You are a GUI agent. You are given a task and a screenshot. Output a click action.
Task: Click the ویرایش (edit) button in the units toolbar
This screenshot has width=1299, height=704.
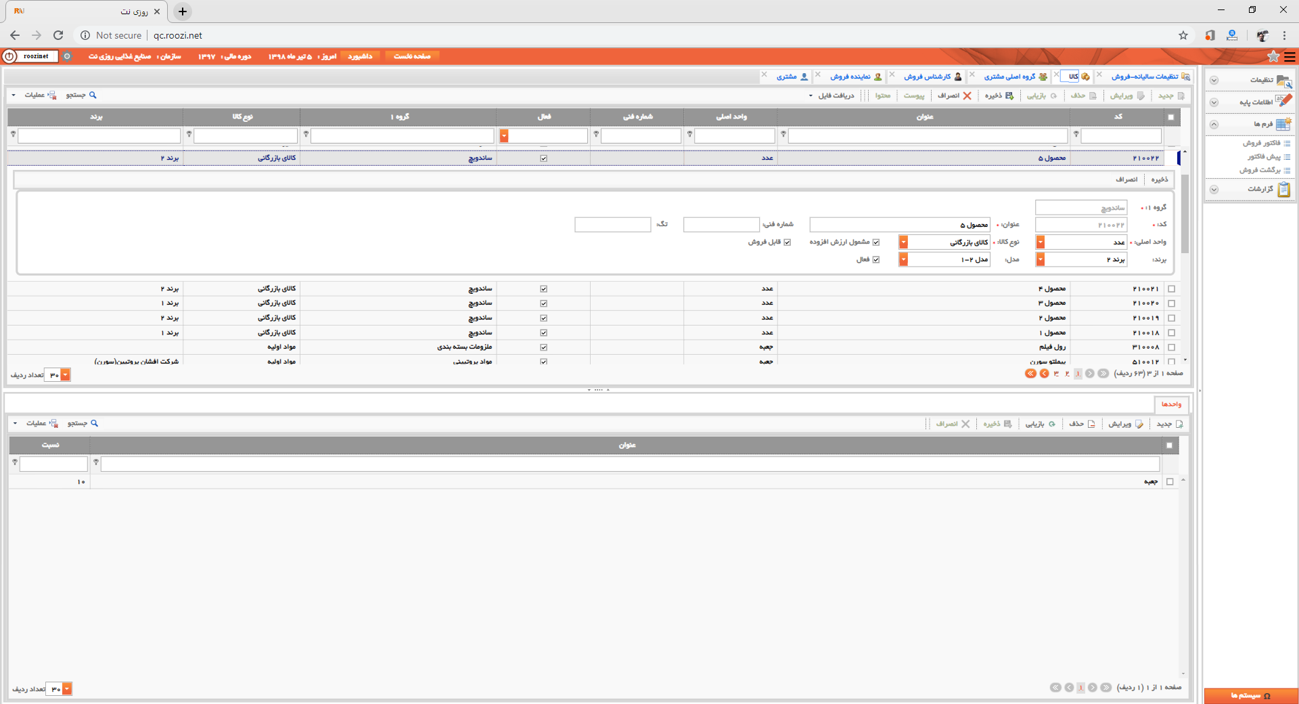click(1126, 424)
